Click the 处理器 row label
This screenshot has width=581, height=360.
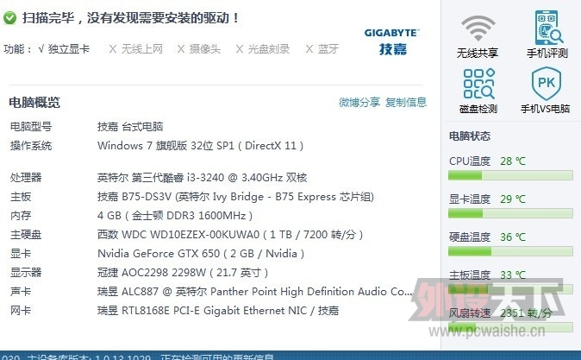(26, 177)
